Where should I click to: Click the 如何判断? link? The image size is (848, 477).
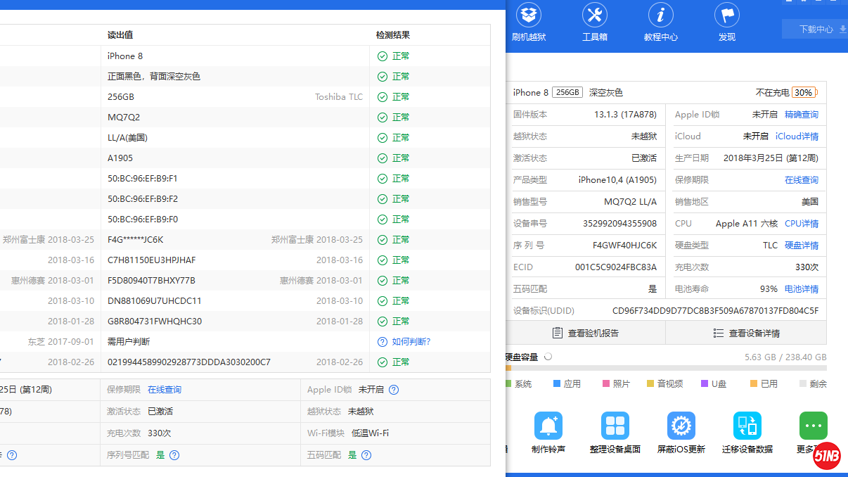click(x=411, y=342)
